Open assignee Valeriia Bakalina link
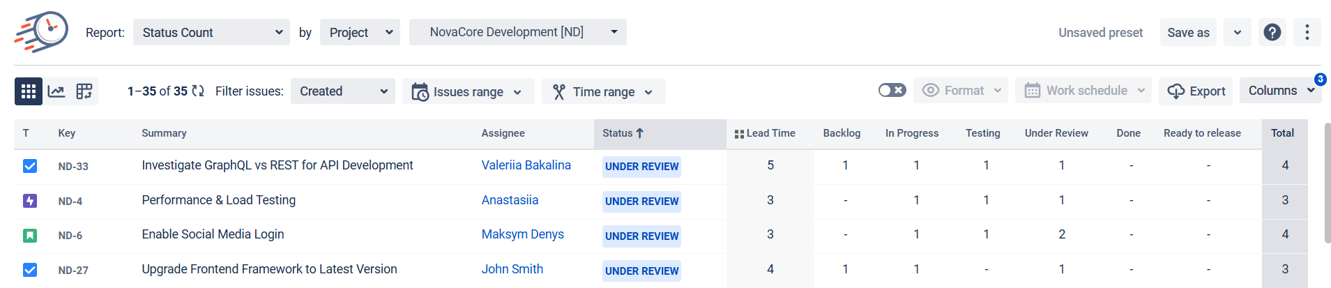 pos(526,165)
